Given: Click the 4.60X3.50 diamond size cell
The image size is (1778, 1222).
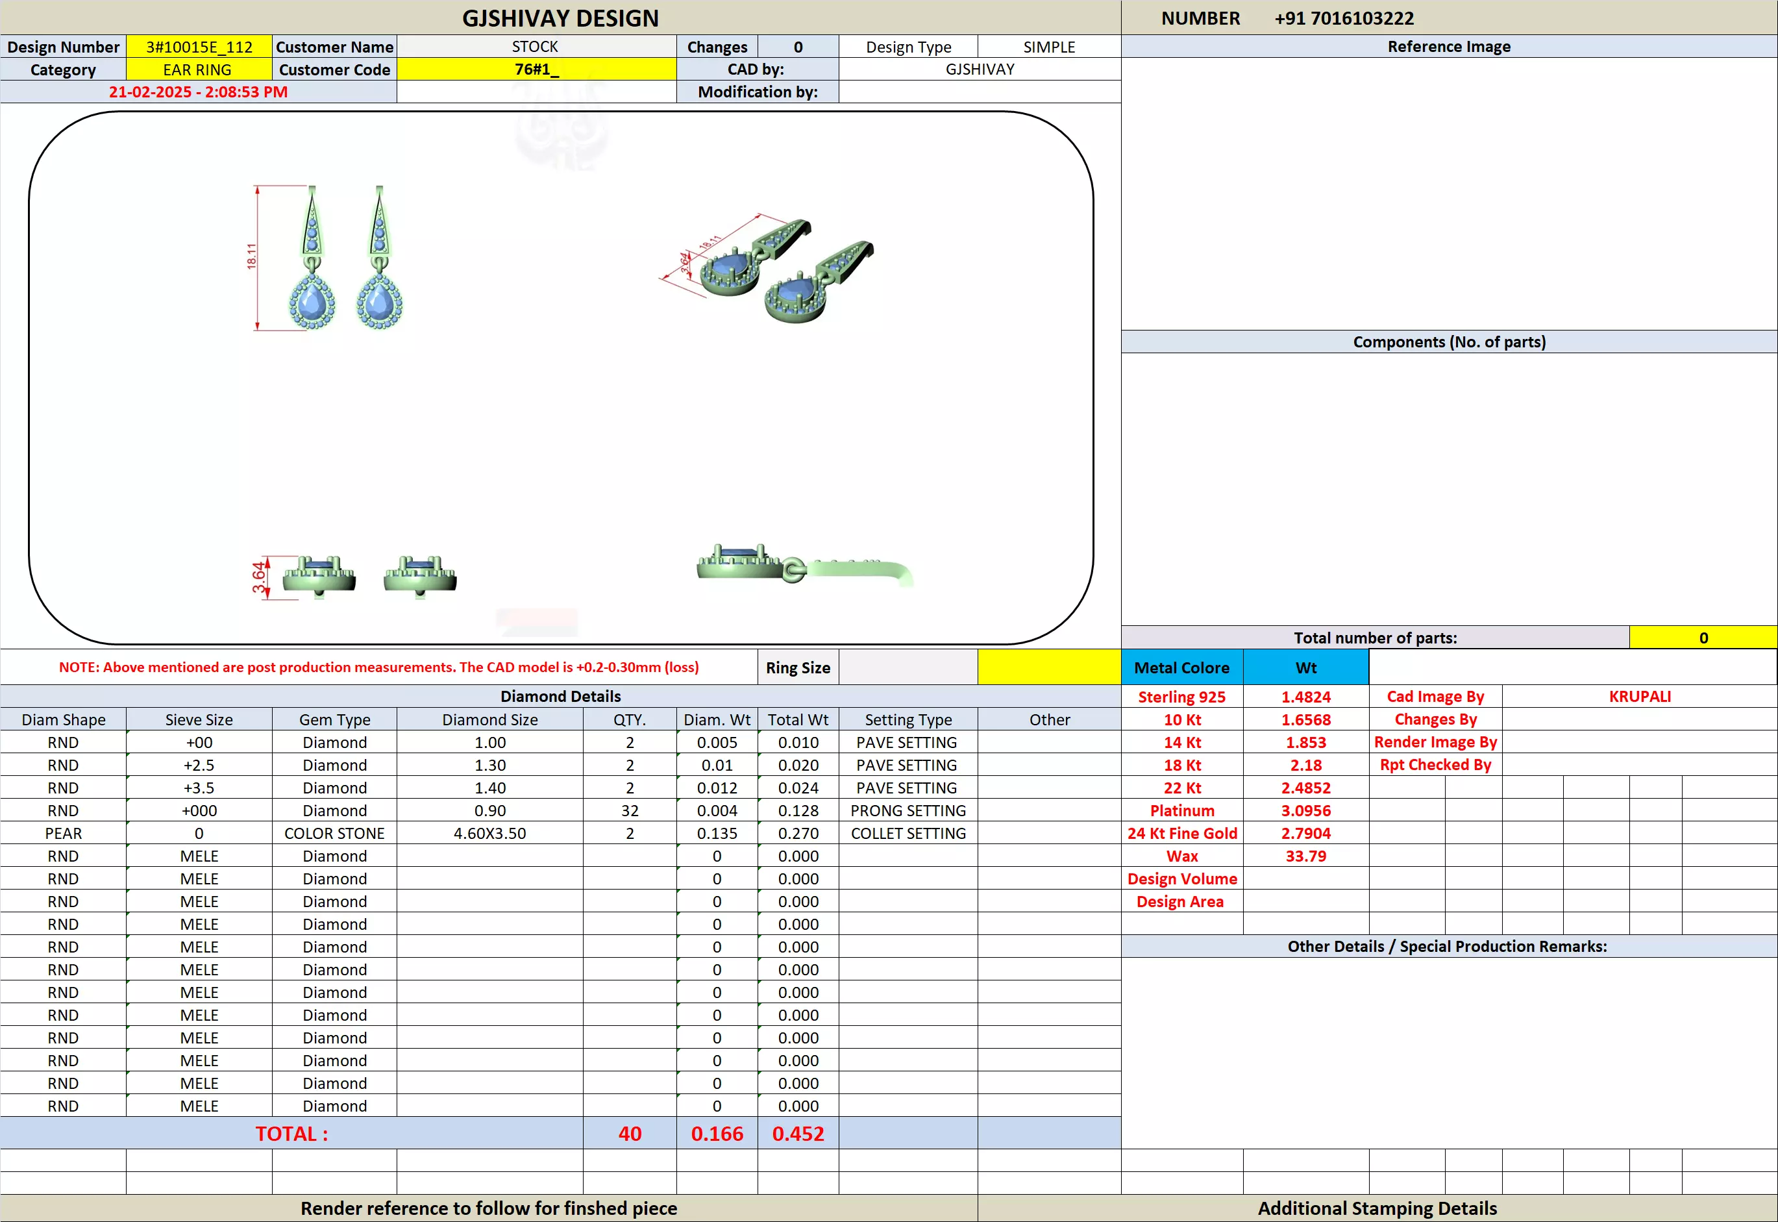Looking at the screenshot, I should pyautogui.click(x=490, y=833).
